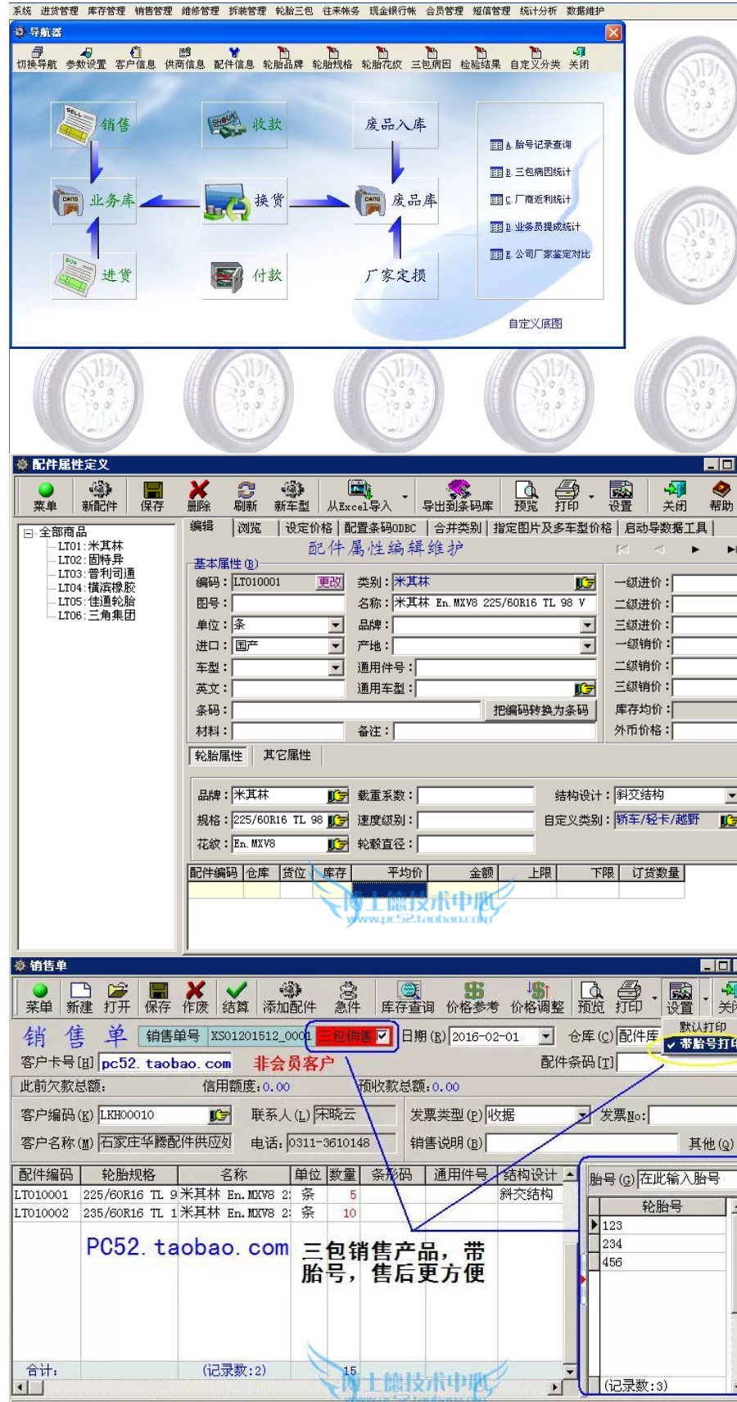The image size is (737, 1402).
Task: Click the red 删除 toolbar icon
Action: pos(199,497)
